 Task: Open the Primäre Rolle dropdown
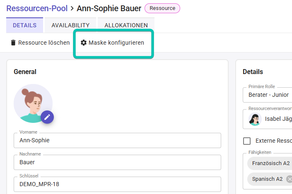tap(268, 95)
